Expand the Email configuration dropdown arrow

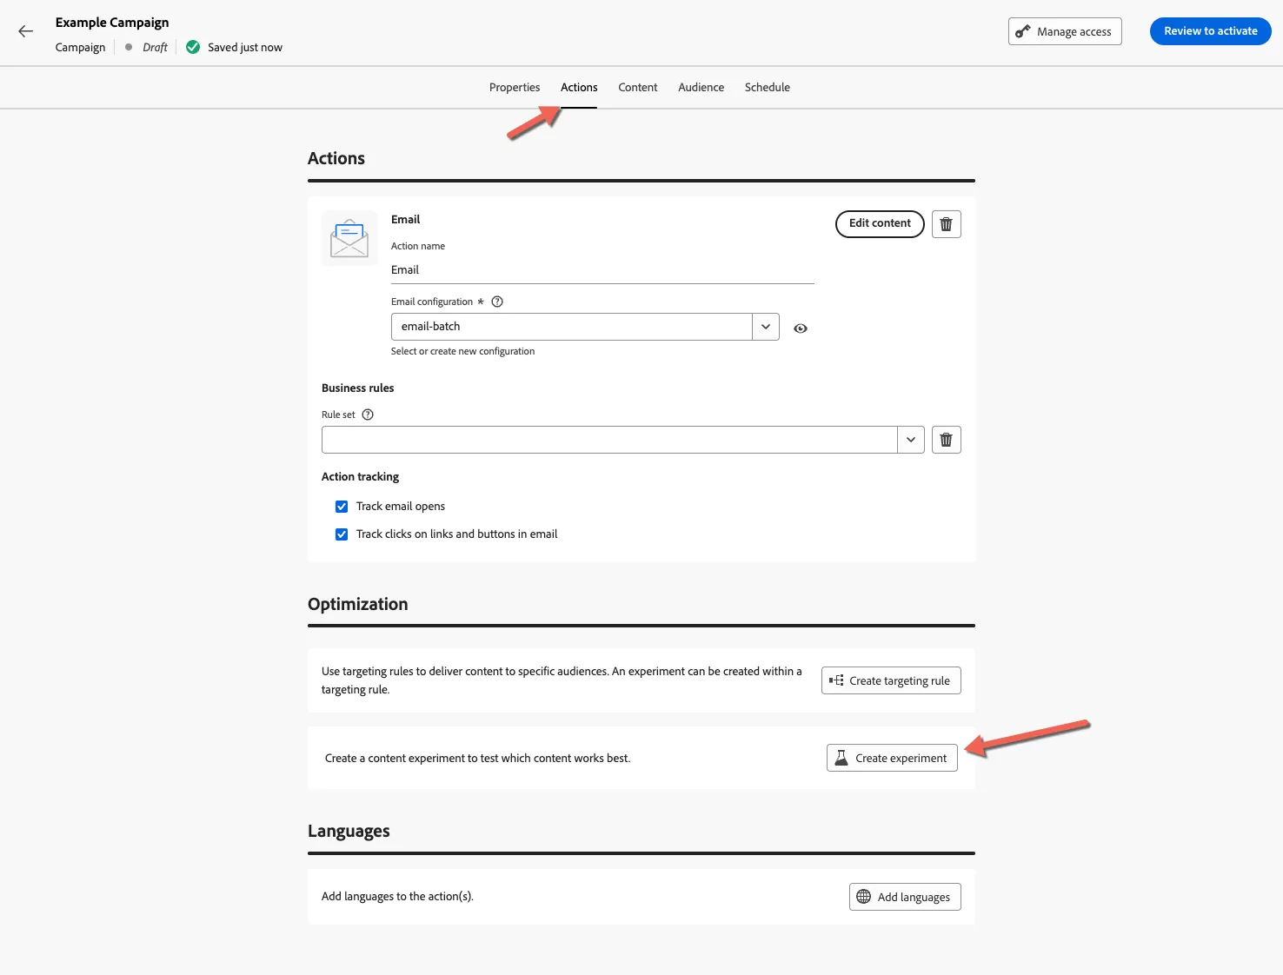[x=766, y=327]
